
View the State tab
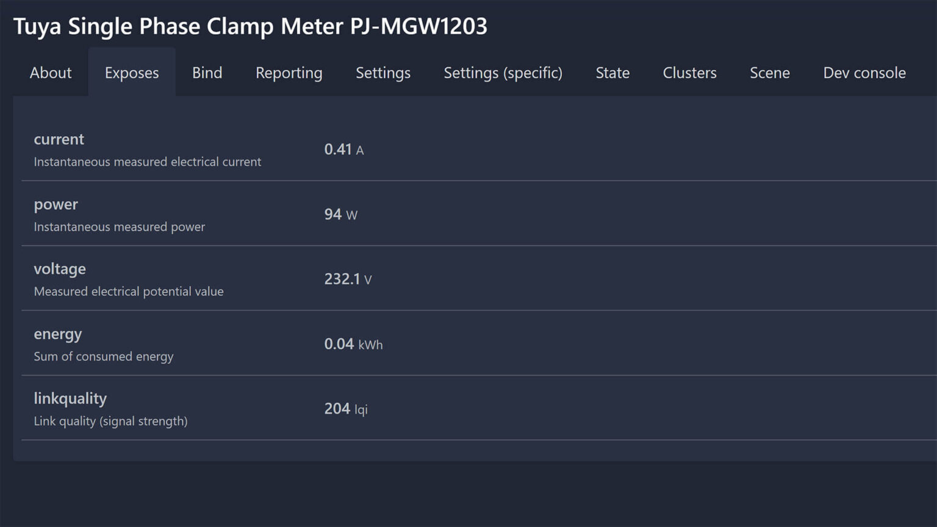(x=612, y=73)
